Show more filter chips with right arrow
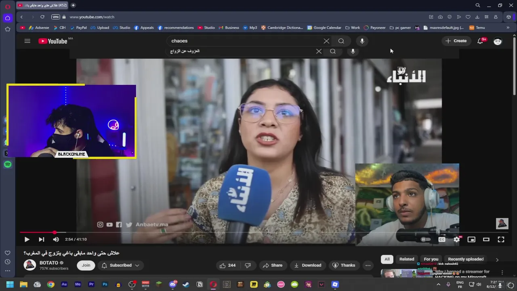The height and width of the screenshot is (291, 517). (x=497, y=259)
